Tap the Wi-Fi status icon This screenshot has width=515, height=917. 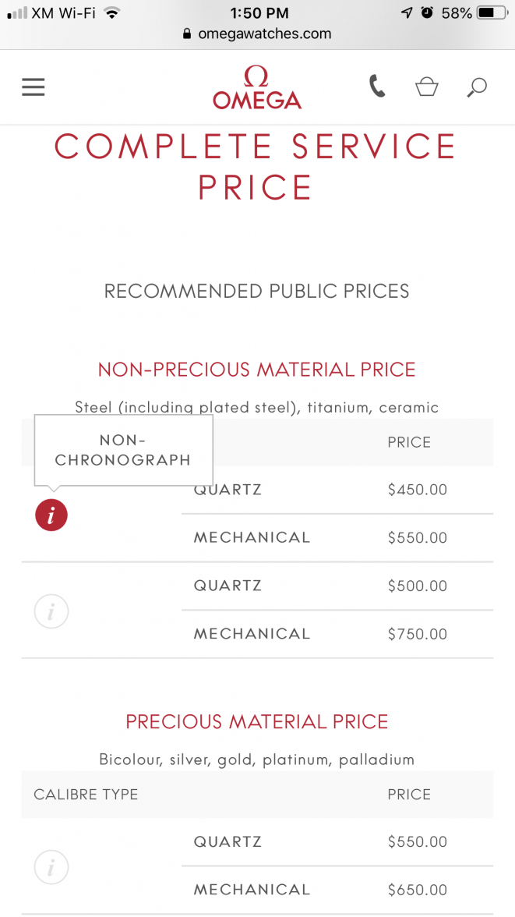(x=112, y=12)
